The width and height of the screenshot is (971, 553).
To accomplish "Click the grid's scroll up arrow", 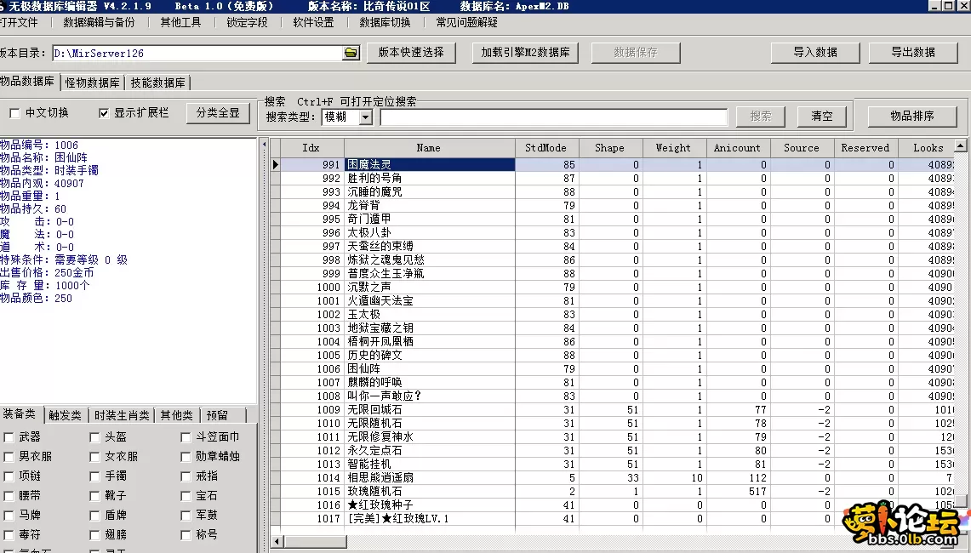I will click(961, 146).
